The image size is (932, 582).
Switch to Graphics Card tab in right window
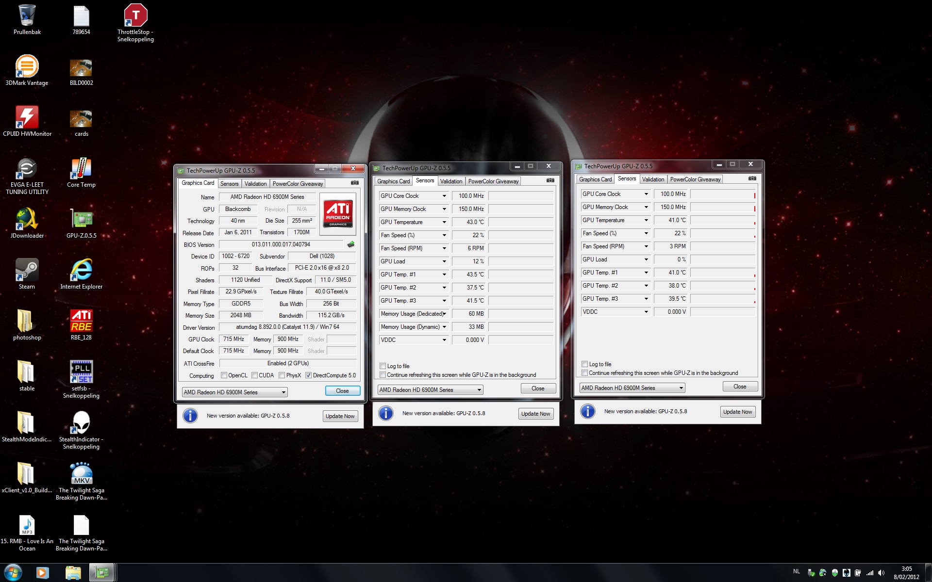tap(596, 179)
